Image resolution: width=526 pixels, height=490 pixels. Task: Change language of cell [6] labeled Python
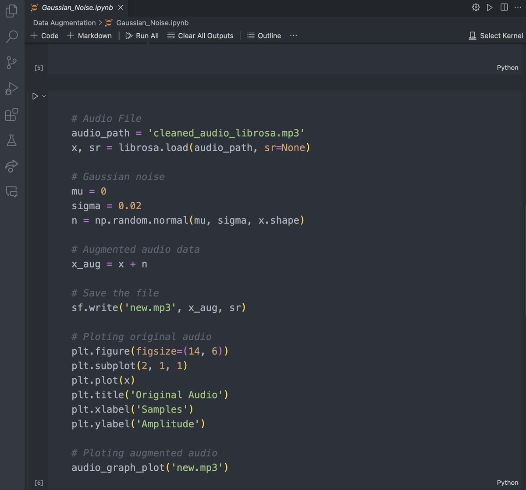click(x=507, y=483)
